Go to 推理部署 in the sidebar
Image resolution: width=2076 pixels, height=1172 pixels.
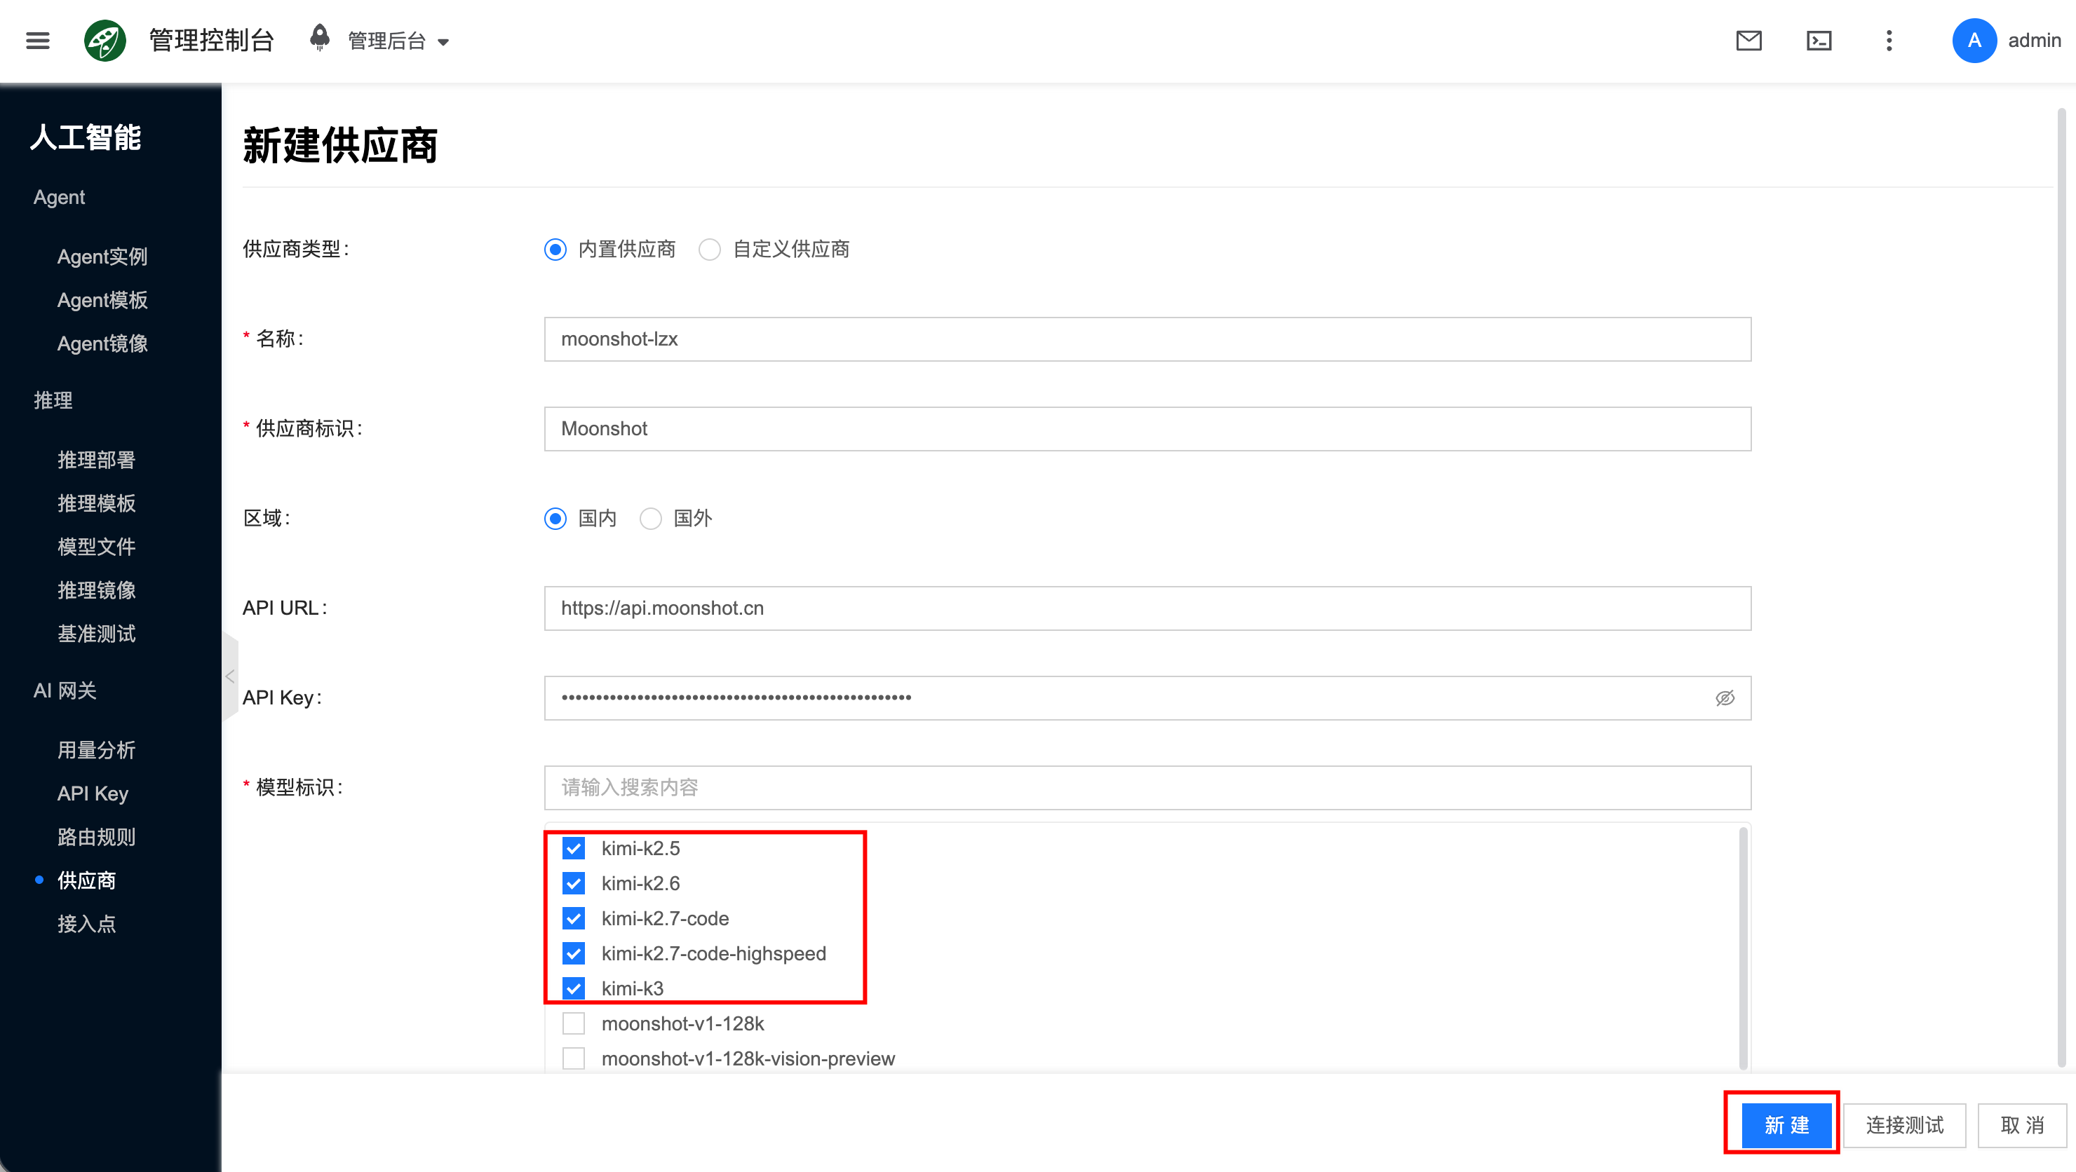tap(96, 460)
